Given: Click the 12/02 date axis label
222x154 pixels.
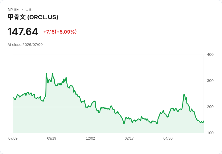Looking at the screenshot, I should tap(90, 138).
